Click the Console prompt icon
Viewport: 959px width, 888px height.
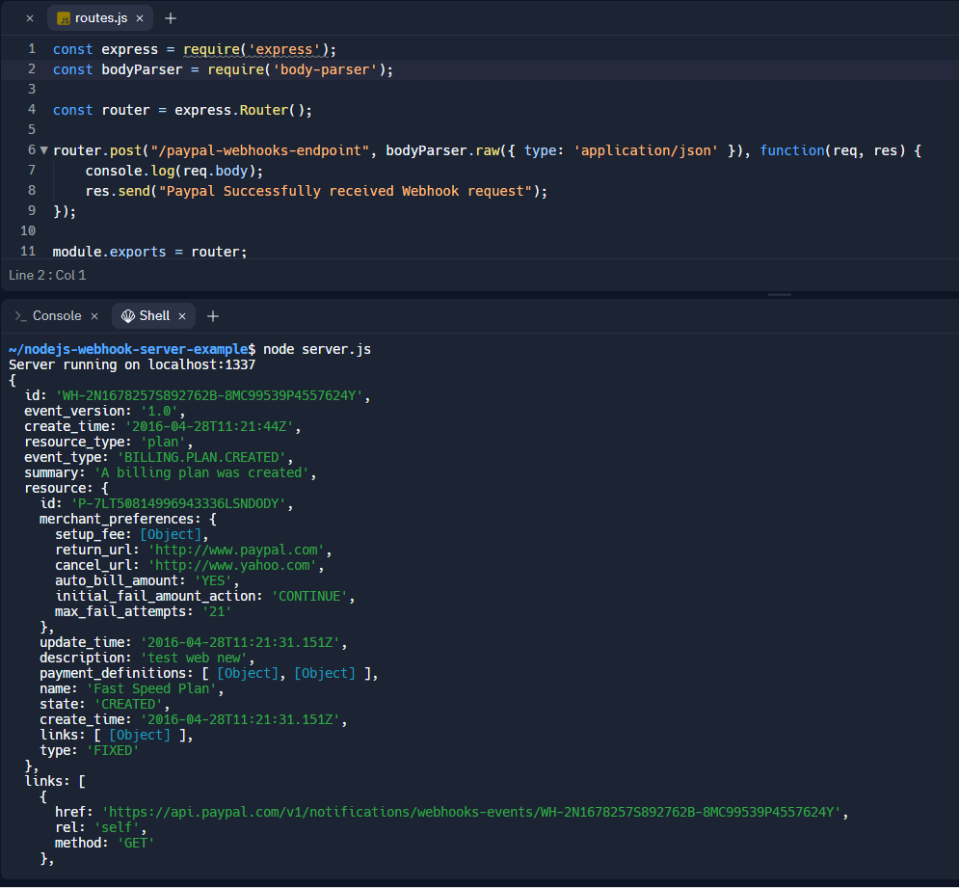(20, 316)
